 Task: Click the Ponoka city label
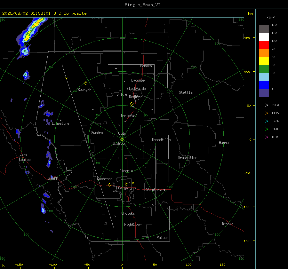tap(146, 66)
